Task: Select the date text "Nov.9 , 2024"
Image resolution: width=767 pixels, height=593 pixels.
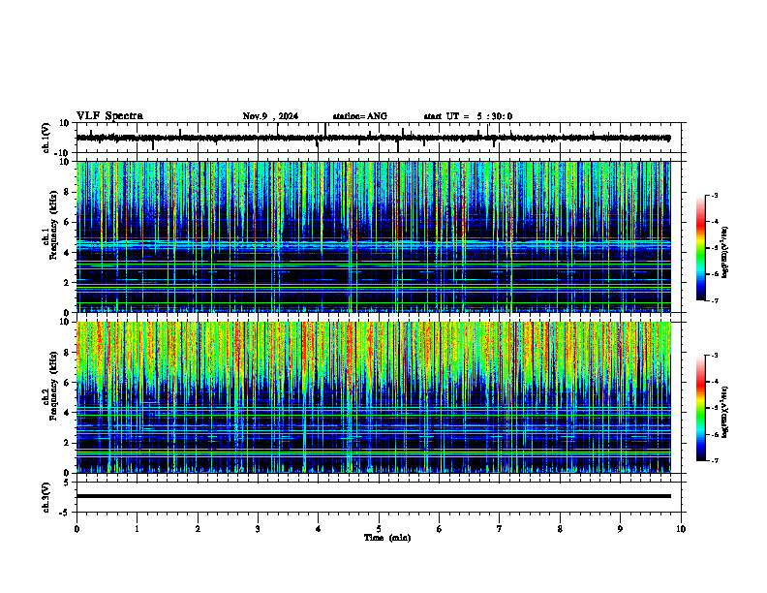Action: pos(270,116)
